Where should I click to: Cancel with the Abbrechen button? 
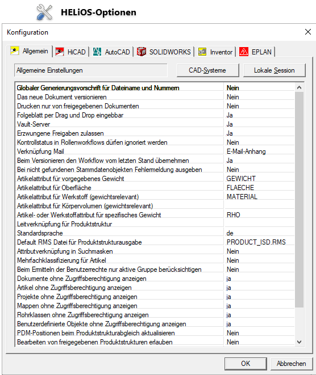click(292, 364)
